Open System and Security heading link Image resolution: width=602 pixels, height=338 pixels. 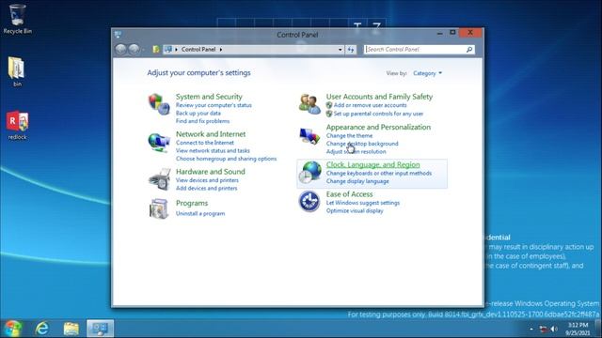[x=209, y=97]
